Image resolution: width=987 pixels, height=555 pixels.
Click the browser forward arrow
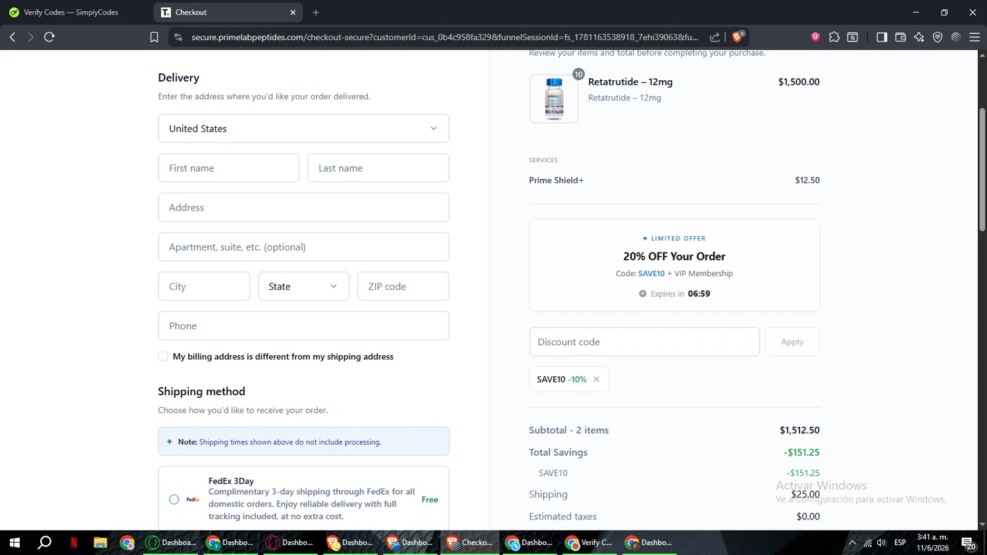pos(30,37)
